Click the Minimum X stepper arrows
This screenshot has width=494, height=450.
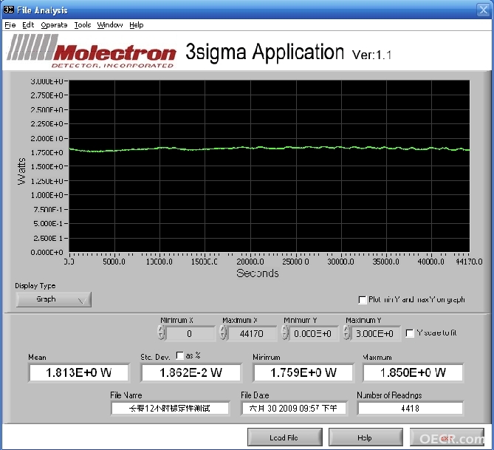pyautogui.click(x=161, y=333)
